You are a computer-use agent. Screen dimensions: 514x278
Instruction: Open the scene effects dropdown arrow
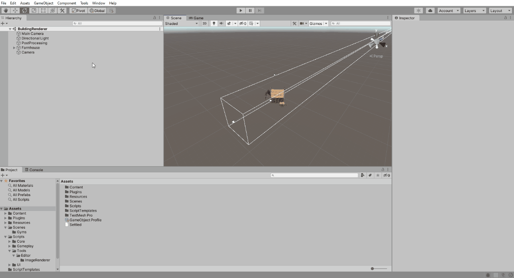click(x=235, y=23)
